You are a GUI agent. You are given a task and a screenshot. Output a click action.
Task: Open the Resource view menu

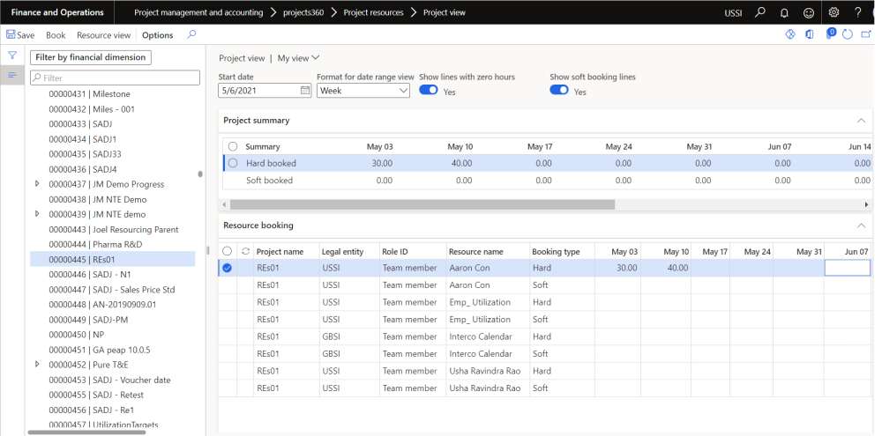point(103,35)
